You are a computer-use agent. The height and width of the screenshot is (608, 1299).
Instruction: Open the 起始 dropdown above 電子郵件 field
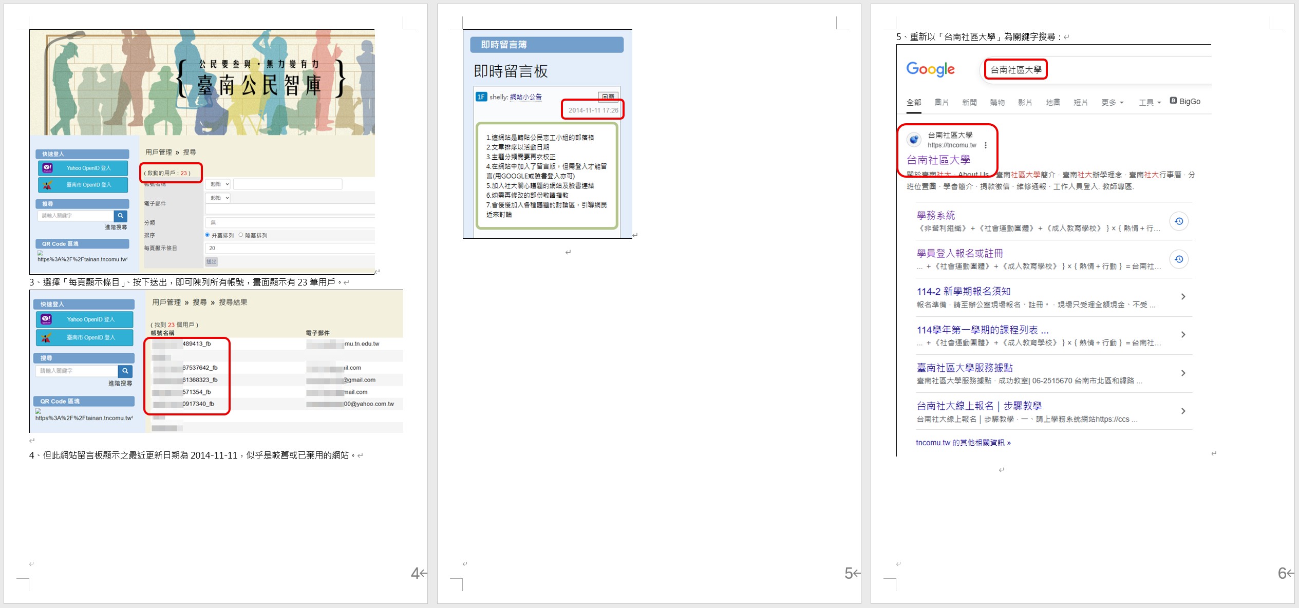pos(218,198)
